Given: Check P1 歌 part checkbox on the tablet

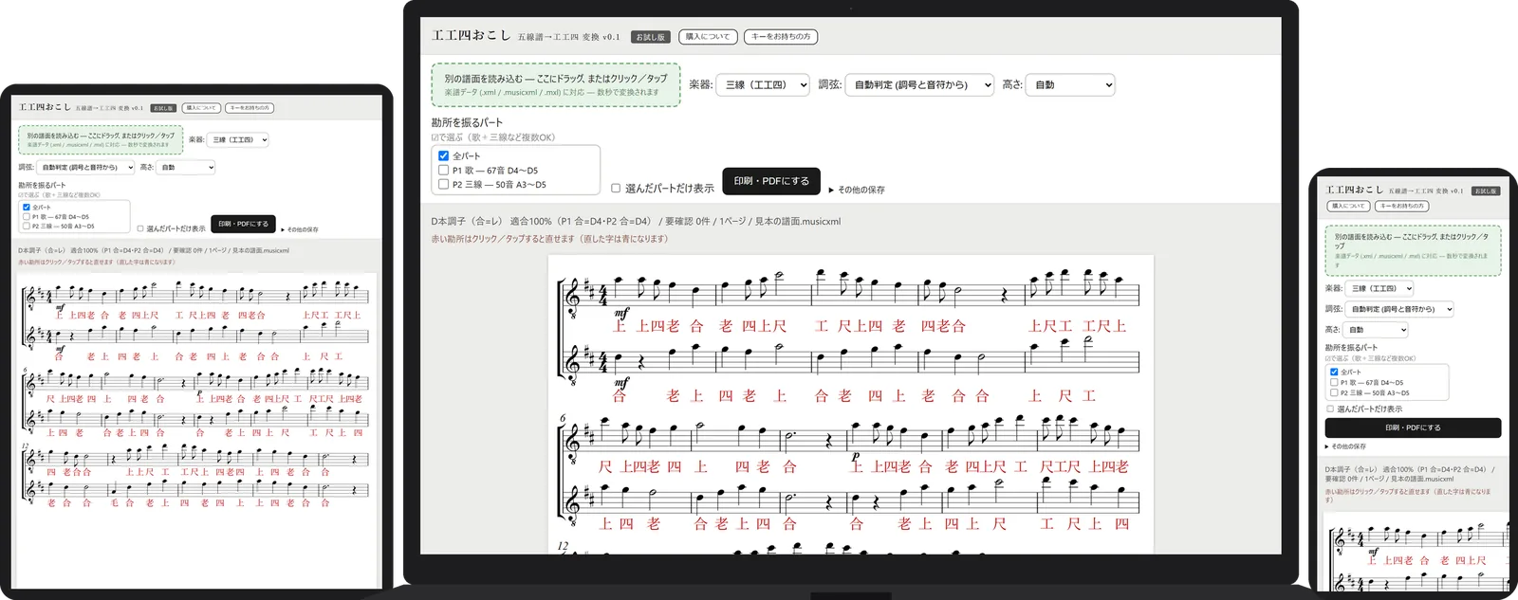Looking at the screenshot, I should [27, 217].
